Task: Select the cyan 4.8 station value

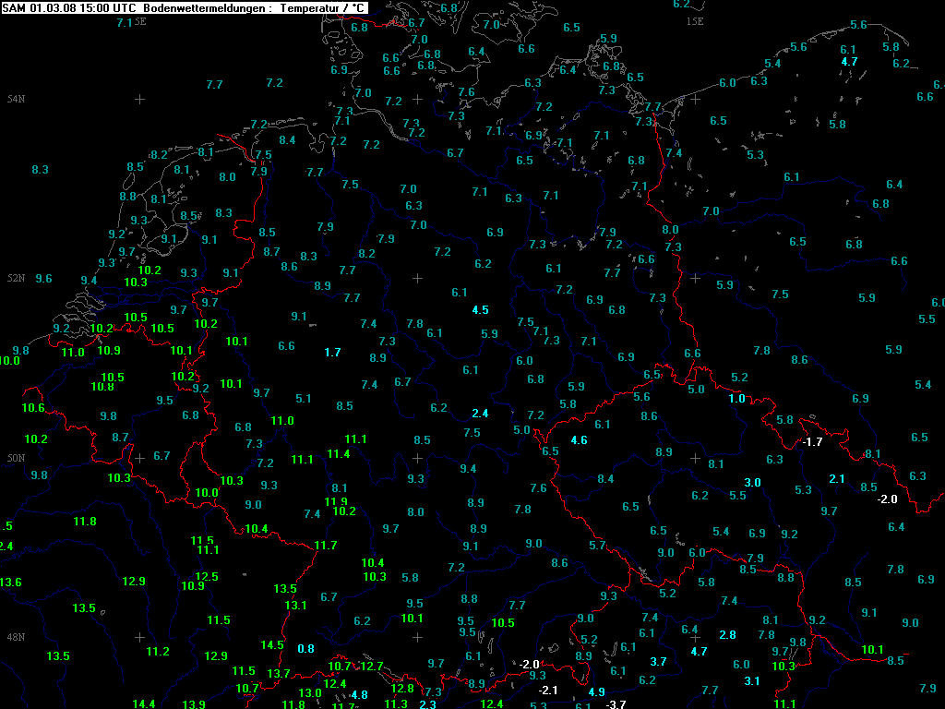Action: pyautogui.click(x=359, y=694)
